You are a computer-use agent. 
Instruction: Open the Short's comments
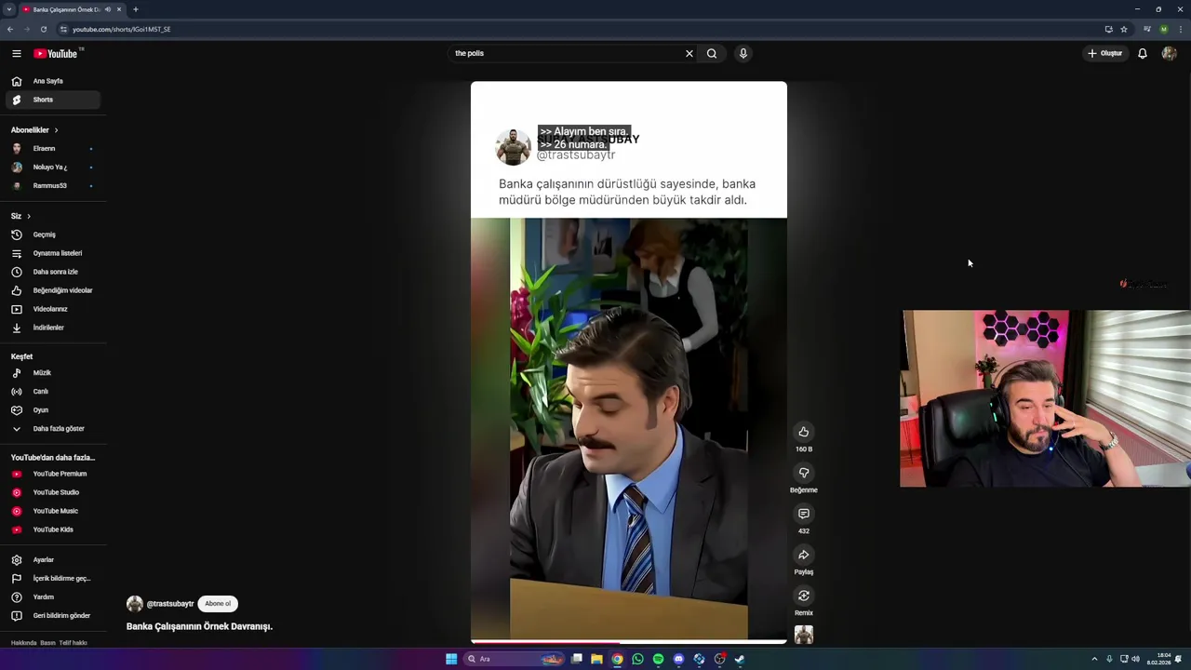[x=804, y=514]
